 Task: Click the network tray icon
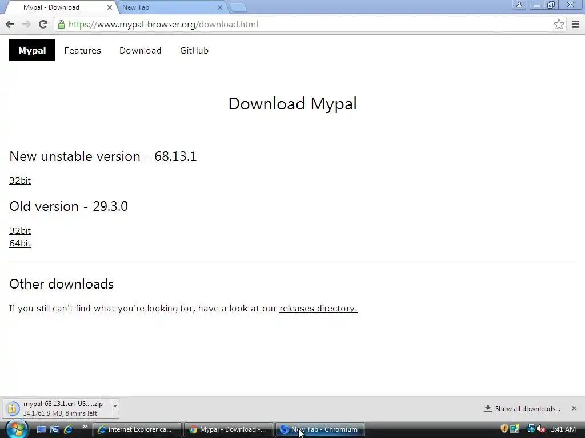point(530,429)
